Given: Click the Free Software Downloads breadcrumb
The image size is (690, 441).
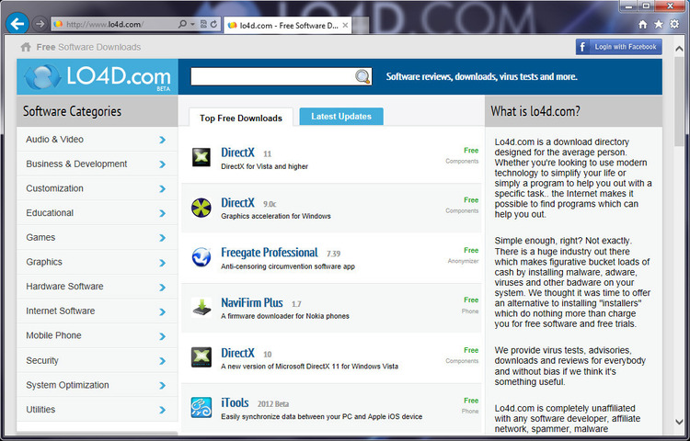Looking at the screenshot, I should [x=88, y=47].
